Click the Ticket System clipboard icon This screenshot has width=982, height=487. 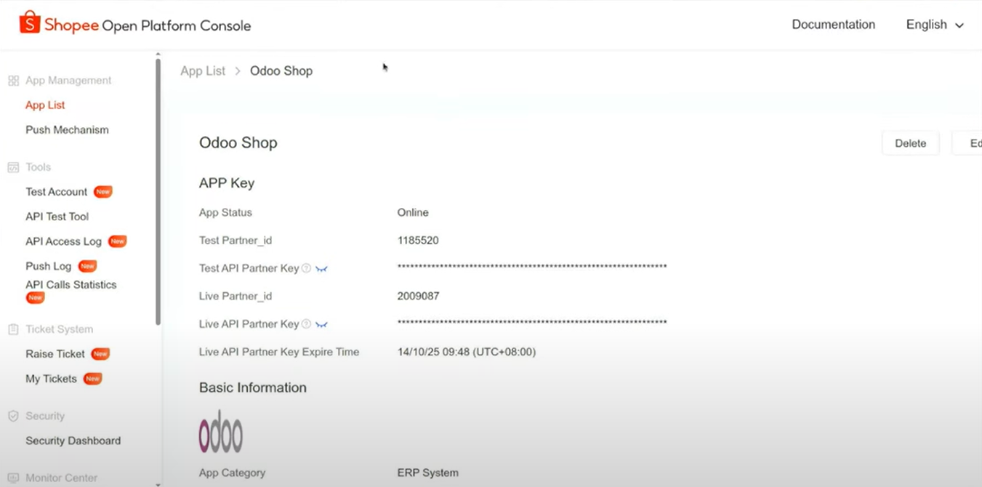tap(13, 329)
